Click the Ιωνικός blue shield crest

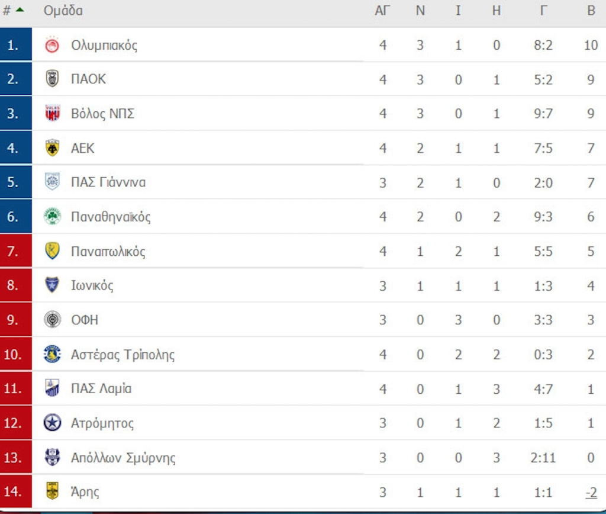tap(53, 285)
